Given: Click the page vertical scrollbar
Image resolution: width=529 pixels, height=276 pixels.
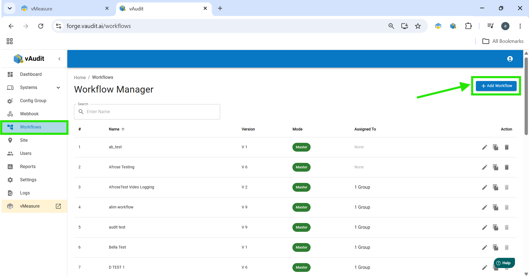Looking at the screenshot, I should (526, 96).
